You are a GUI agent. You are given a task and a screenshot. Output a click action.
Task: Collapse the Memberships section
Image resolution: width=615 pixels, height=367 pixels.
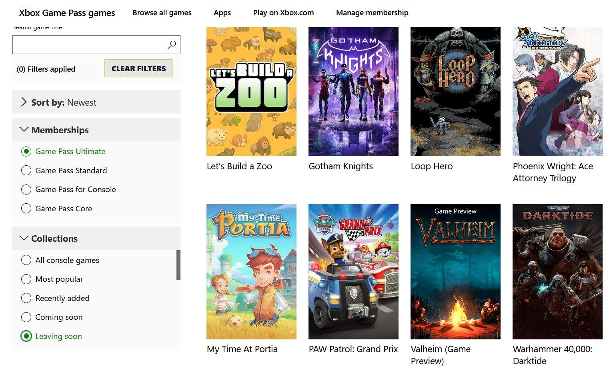click(x=96, y=130)
